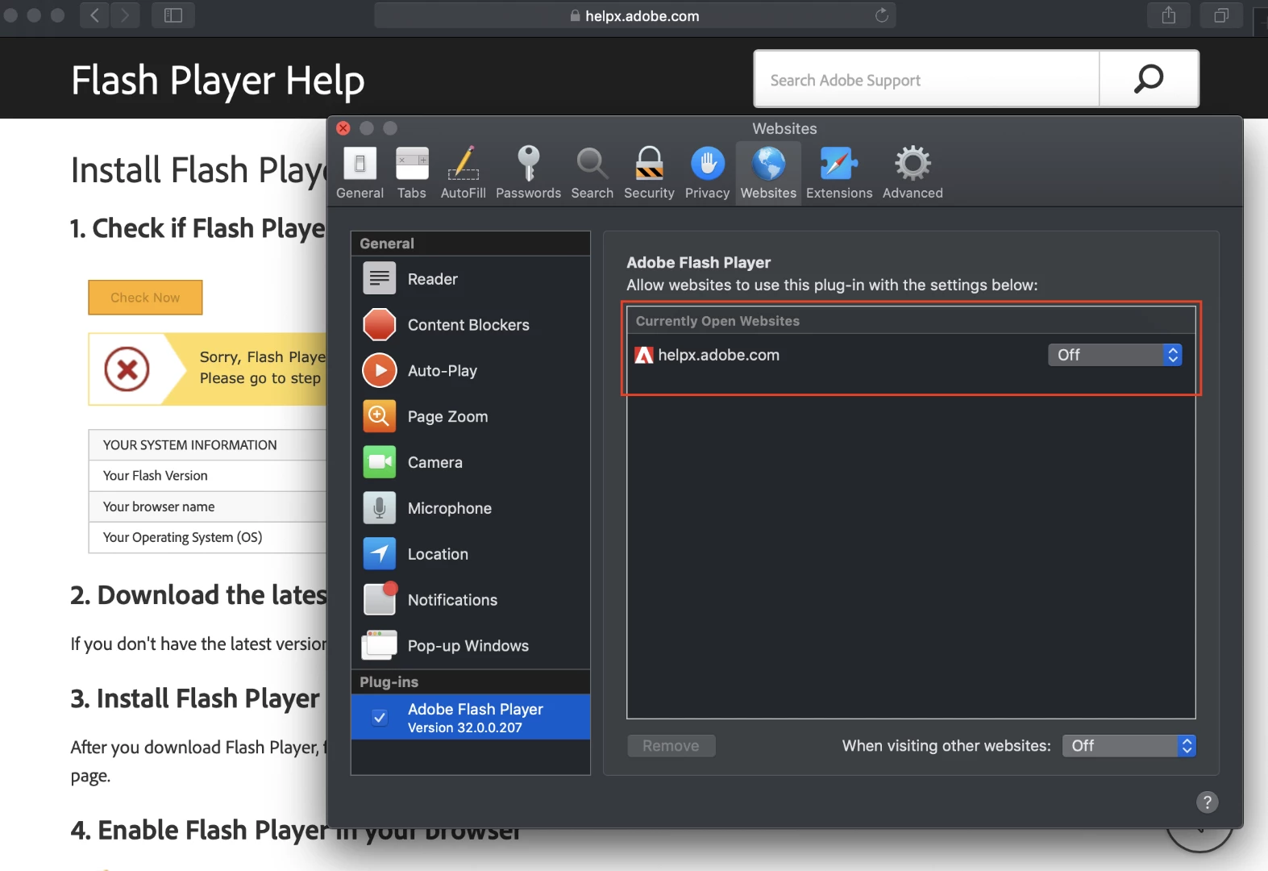Click the Your Flash Version table row
The width and height of the screenshot is (1268, 871).
coord(207,476)
